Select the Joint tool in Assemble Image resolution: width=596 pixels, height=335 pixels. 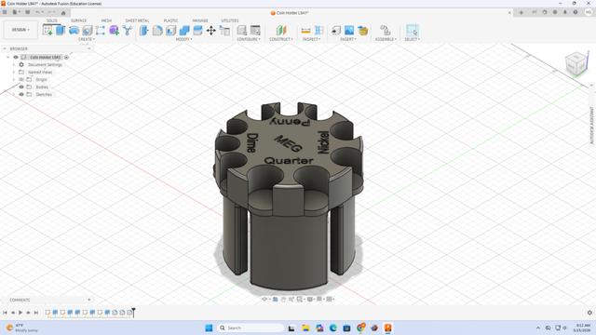click(385, 30)
